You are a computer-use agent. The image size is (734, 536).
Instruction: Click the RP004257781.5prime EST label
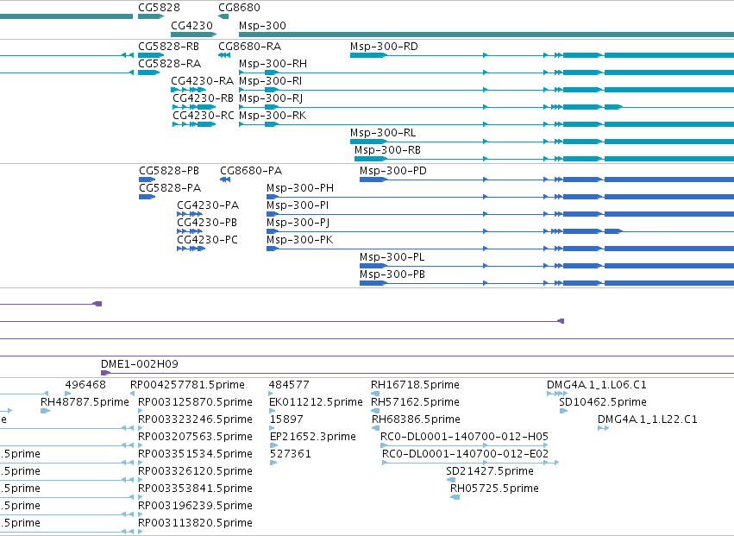[187, 385]
